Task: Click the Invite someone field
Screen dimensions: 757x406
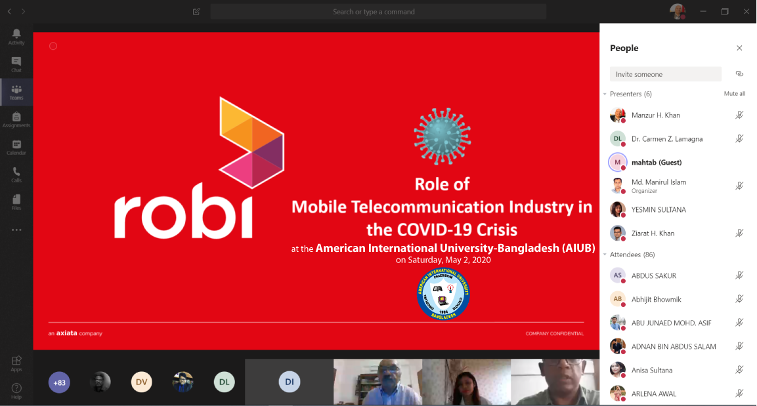Action: (x=665, y=74)
